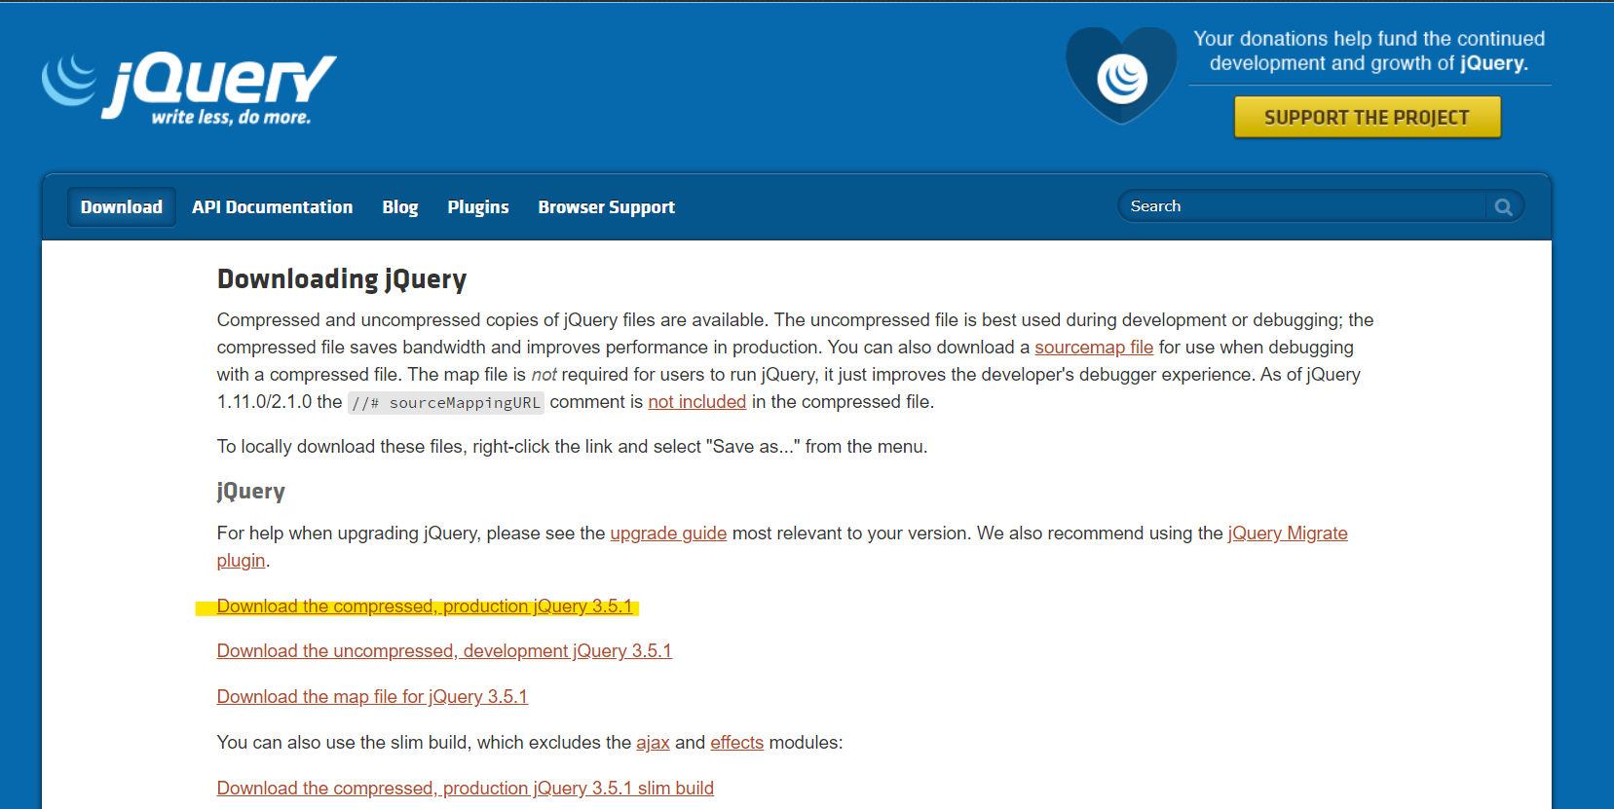
Task: Go to the Blog nav item
Action: click(400, 207)
